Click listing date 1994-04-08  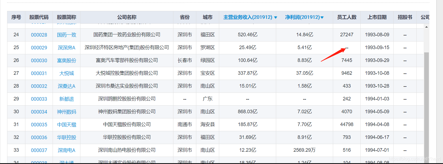[x=377, y=125]
